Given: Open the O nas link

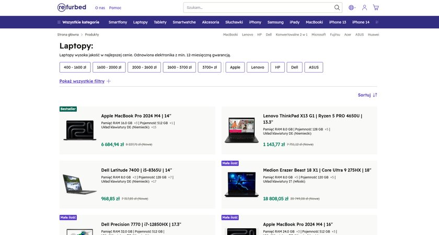Looking at the screenshot, I should 100,8.
